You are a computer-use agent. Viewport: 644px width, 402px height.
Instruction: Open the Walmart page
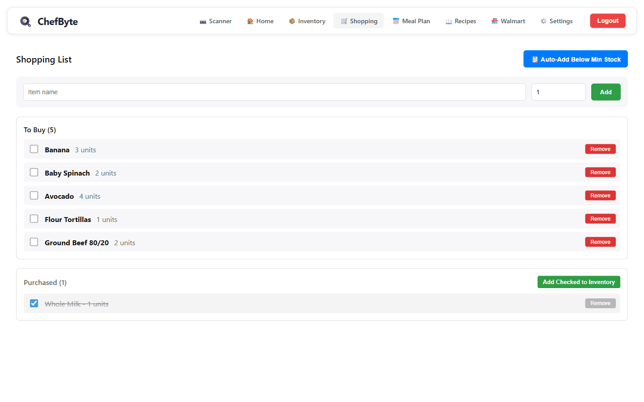tap(508, 21)
